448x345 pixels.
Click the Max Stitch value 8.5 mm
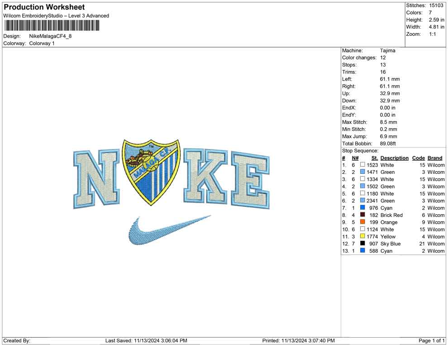point(388,122)
